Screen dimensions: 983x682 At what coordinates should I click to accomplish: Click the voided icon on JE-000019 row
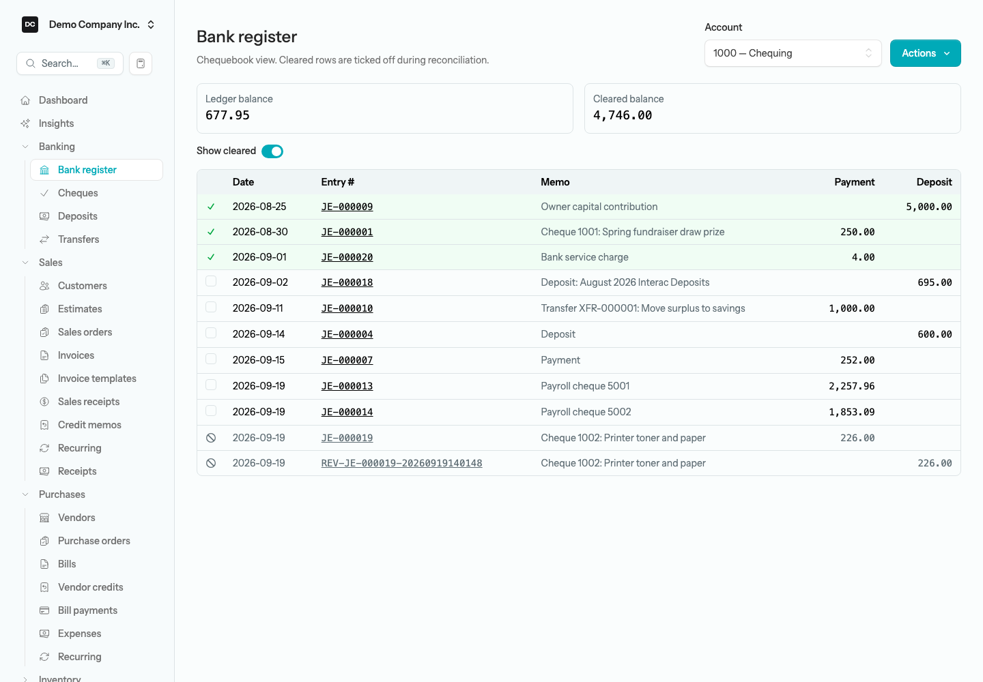pyautogui.click(x=211, y=438)
